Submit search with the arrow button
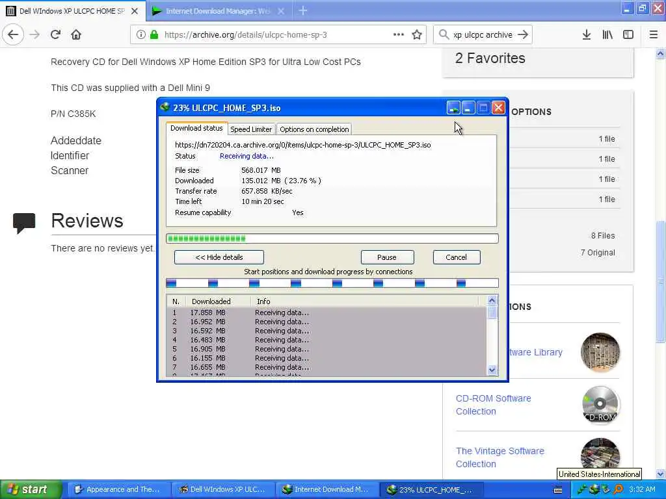Viewport: 666px width, 499px height. click(x=523, y=35)
